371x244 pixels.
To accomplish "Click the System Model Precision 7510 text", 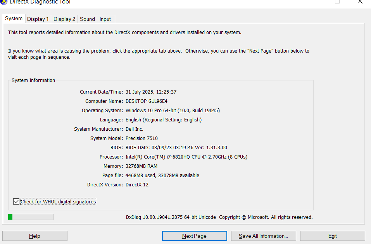I will (x=141, y=138).
